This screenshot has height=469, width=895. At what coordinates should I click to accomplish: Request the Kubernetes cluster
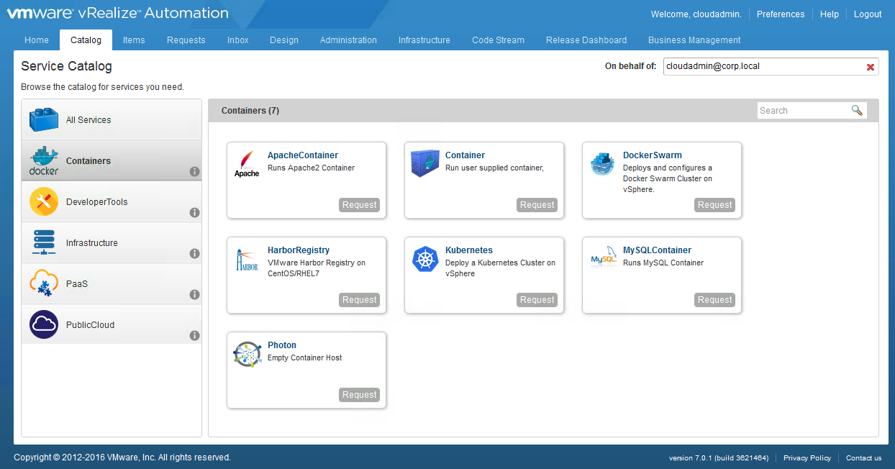coord(537,300)
